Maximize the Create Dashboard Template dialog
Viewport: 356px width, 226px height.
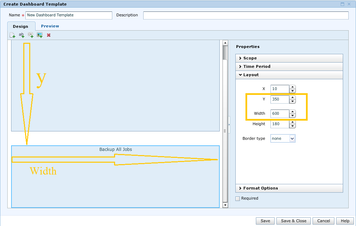coord(342,4)
